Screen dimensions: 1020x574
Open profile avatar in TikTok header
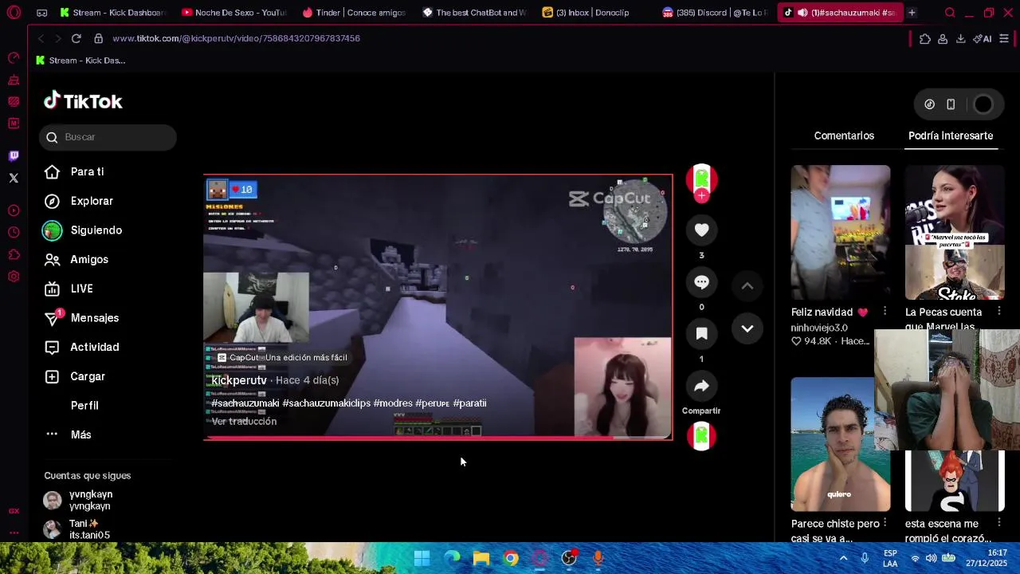983,104
